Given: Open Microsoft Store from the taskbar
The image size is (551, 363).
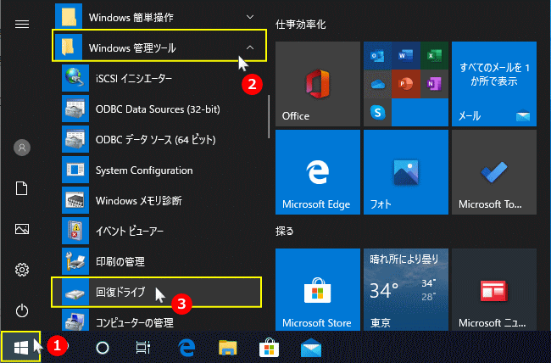Looking at the screenshot, I should pyautogui.click(x=269, y=348).
